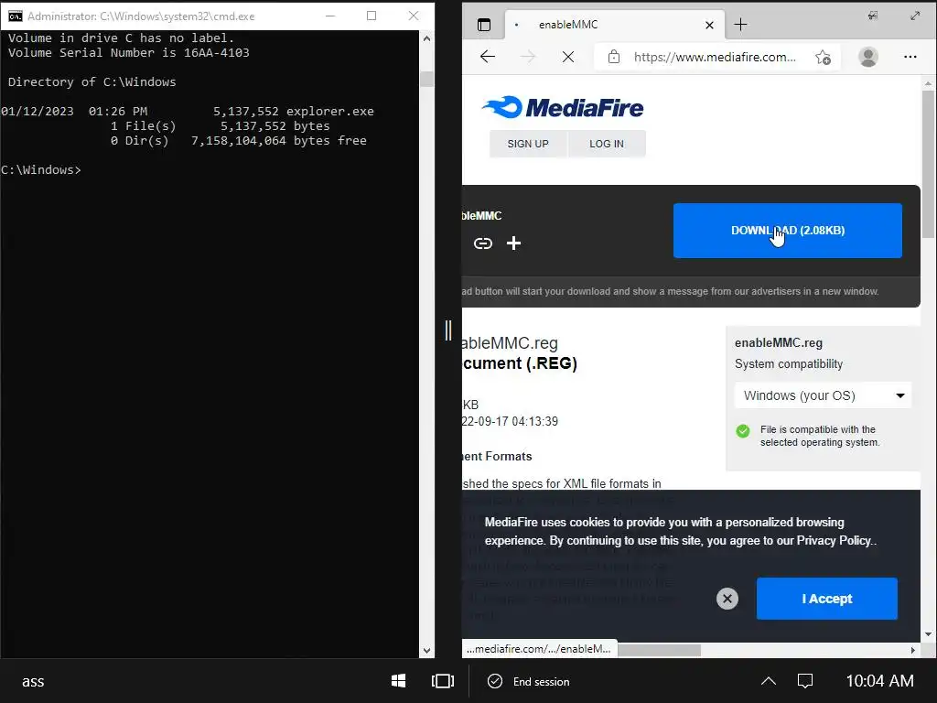The width and height of the screenshot is (937, 703).
Task: Open the tab actions menu icon
Action: [483, 25]
